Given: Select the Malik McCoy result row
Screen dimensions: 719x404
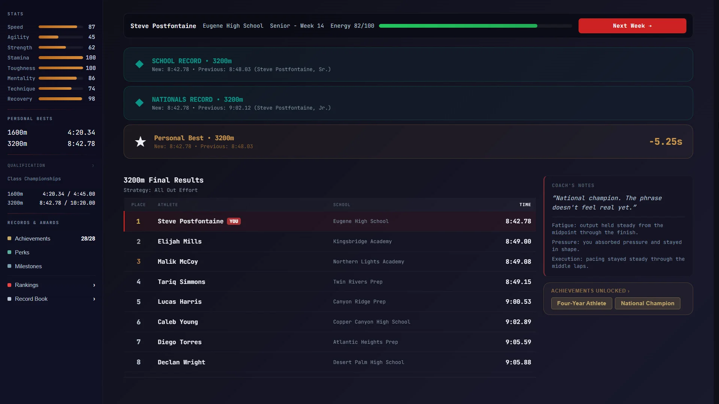Looking at the screenshot, I should [330, 262].
